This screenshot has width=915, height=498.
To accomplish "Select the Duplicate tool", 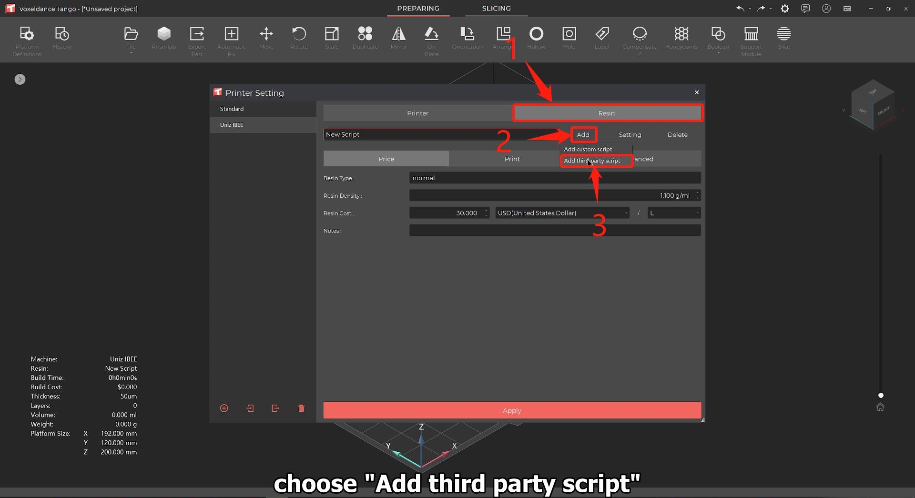I will point(365,38).
